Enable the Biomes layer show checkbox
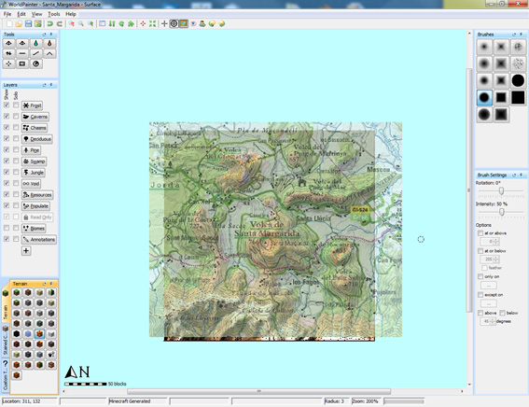The height and width of the screenshot is (407, 529). point(7,228)
